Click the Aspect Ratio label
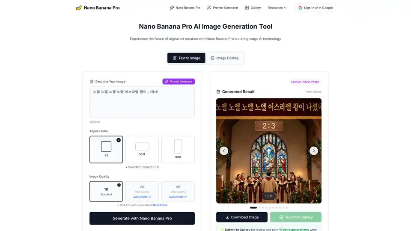Image resolution: width=411 pixels, height=231 pixels. click(98, 131)
